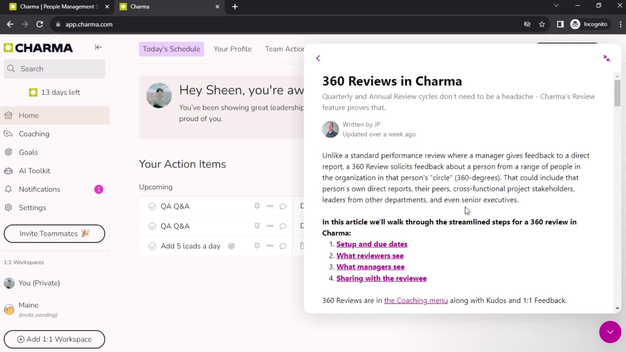626x352 pixels.
Task: Pin the first QA Q&A item
Action: click(x=257, y=206)
